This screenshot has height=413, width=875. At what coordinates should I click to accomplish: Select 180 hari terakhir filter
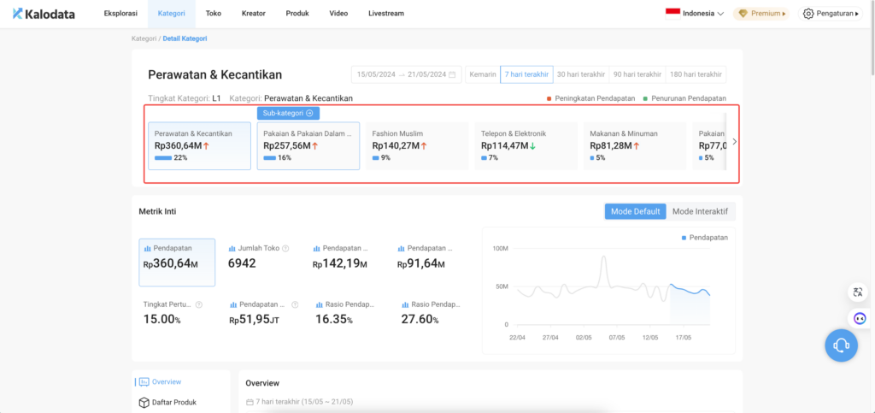click(696, 74)
